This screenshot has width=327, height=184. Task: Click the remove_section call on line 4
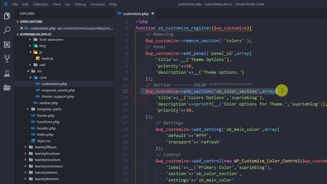pos(201,41)
